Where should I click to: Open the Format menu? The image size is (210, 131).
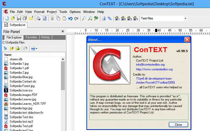pos(39,12)
